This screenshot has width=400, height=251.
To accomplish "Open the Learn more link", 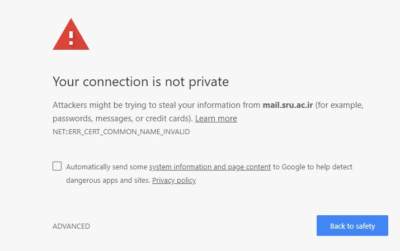I will tap(216, 119).
